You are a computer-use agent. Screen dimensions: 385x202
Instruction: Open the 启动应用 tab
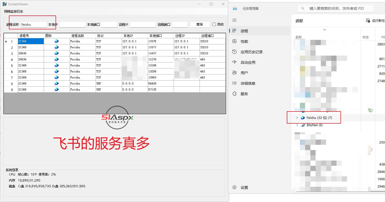point(260,62)
